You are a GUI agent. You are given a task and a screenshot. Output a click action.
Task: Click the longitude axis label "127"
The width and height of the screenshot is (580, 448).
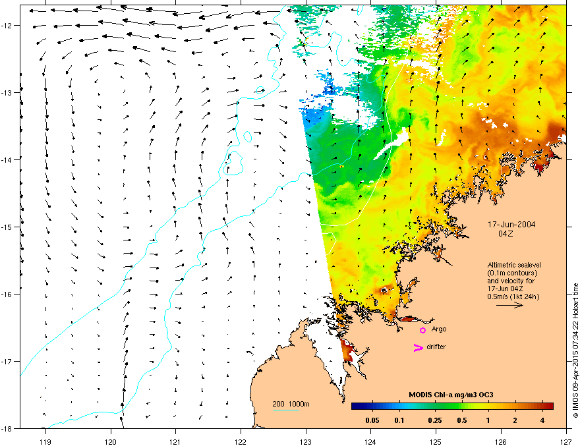coord(566,441)
